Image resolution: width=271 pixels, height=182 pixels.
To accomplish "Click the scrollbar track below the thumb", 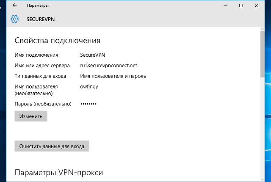I will coord(262,127).
